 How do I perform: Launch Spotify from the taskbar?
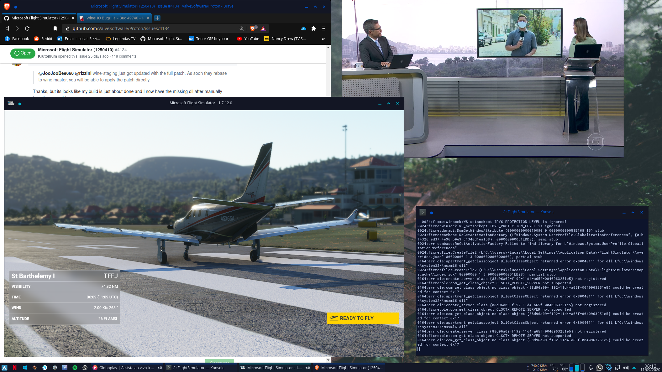(x=75, y=368)
